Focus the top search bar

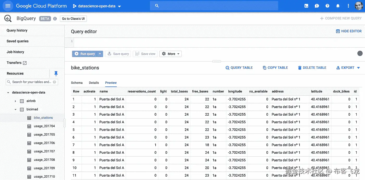pos(214,6)
